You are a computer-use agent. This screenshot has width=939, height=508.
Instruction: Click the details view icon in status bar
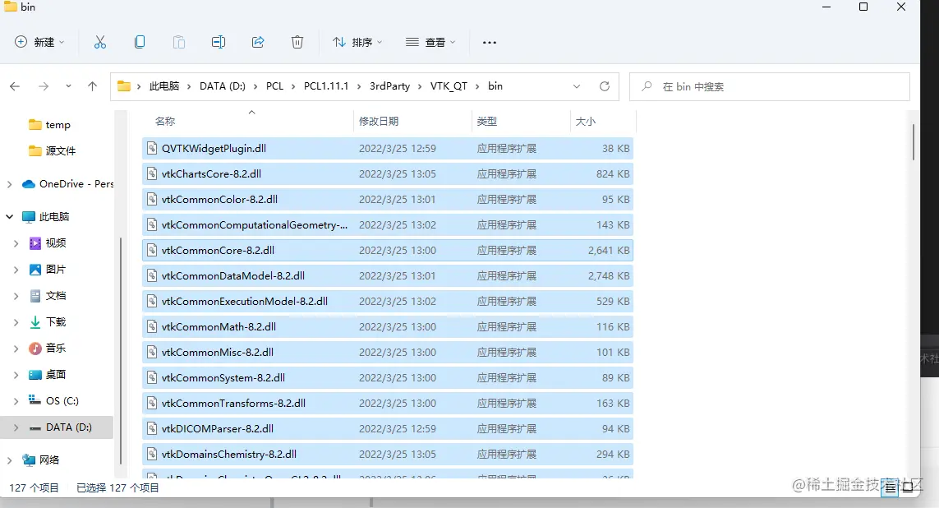tap(891, 488)
